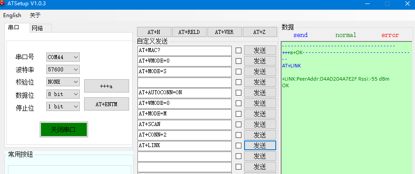Check the box next to AT+SCAN

pyautogui.click(x=238, y=125)
